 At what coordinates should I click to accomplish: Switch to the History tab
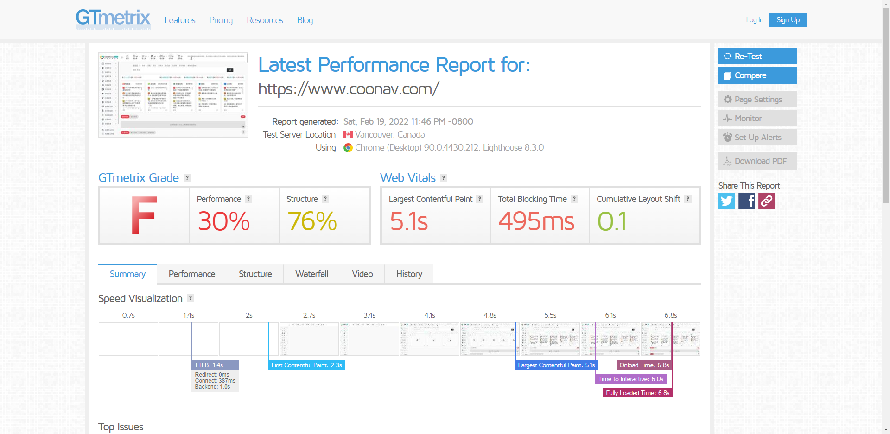409,274
